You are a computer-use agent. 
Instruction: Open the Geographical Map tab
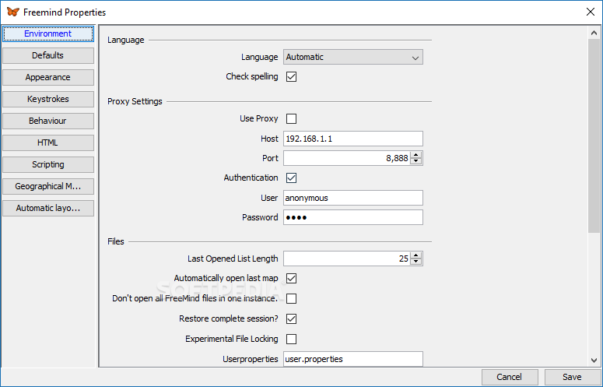48,186
